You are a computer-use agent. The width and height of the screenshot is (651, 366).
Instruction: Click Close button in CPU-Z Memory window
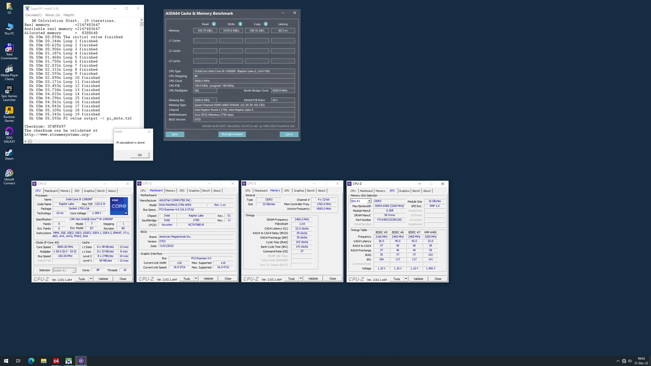point(333,279)
